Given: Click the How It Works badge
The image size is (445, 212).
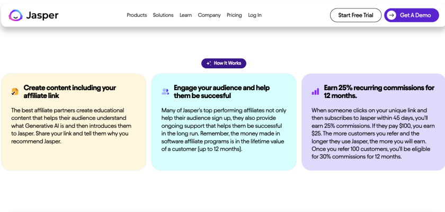Looking at the screenshot, I should (224, 64).
